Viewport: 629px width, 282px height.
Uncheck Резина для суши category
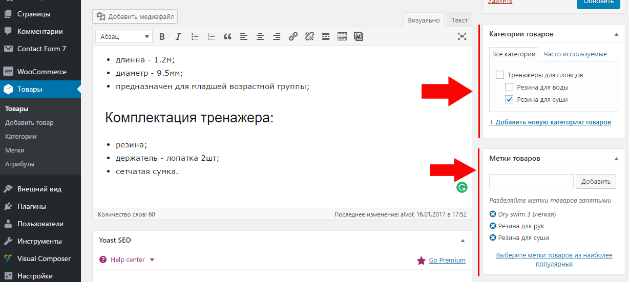click(x=509, y=99)
